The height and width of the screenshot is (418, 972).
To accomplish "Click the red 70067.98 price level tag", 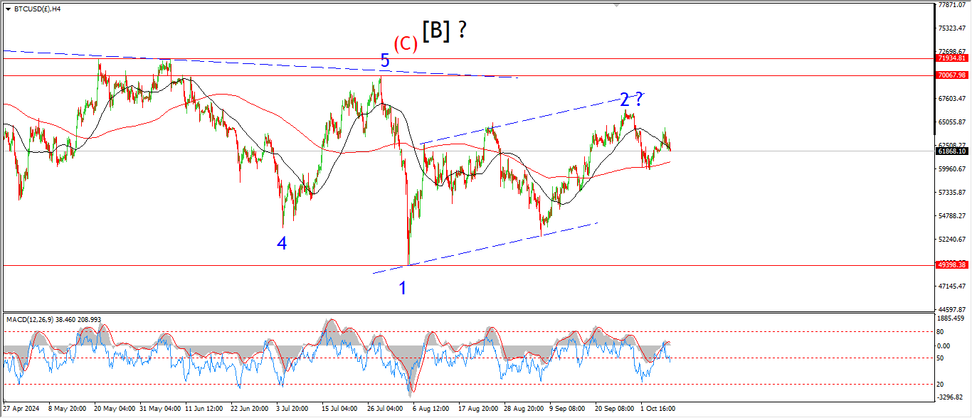I will point(951,75).
